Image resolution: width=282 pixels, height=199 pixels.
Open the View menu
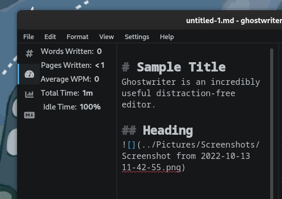click(x=107, y=37)
